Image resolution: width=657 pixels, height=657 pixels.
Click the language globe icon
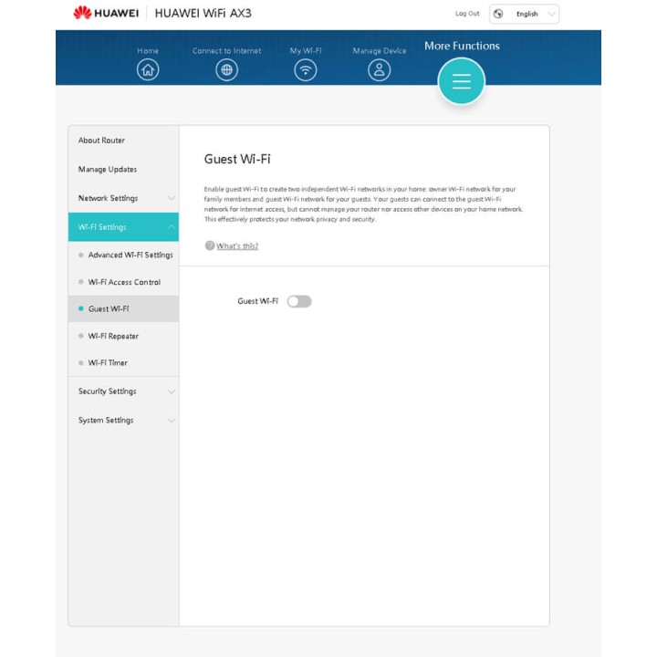pyautogui.click(x=498, y=14)
